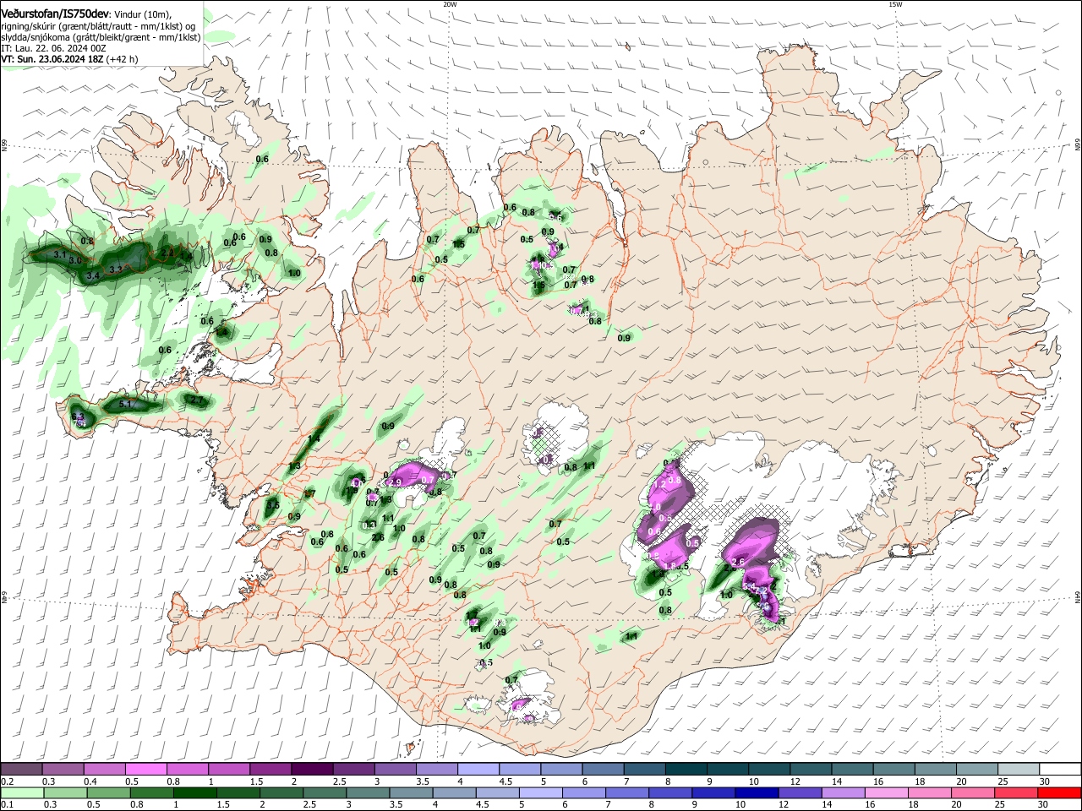
Task: Click the 3.4 value in Westfjords rain band
Action: coord(93,275)
